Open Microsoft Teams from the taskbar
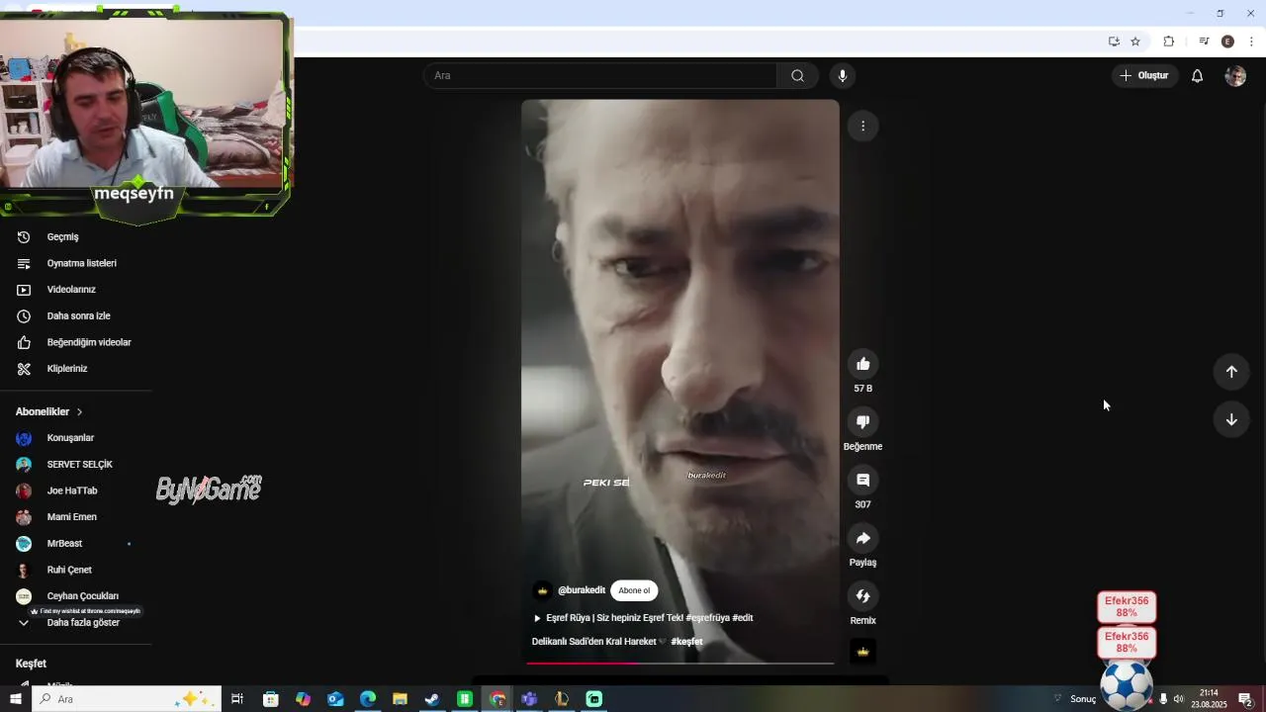The height and width of the screenshot is (712, 1266). (x=529, y=699)
